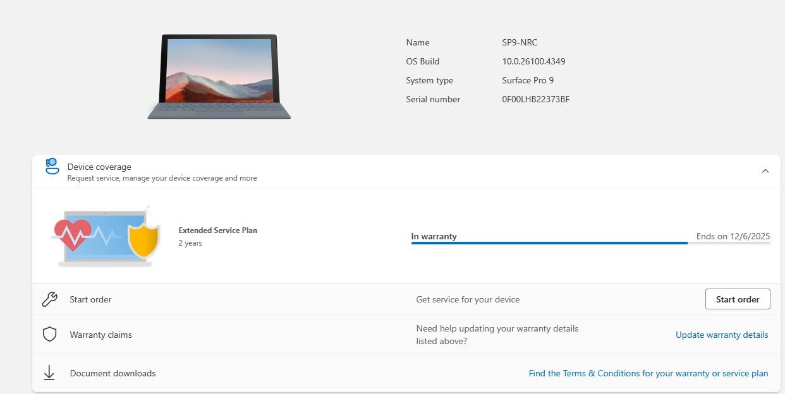Click the Device coverage heading text
Image resolution: width=785 pixels, height=394 pixels.
click(99, 167)
